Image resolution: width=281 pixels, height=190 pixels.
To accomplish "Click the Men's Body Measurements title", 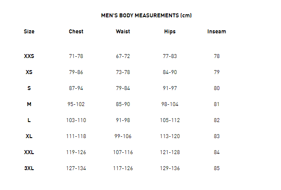I will click(146, 16).
